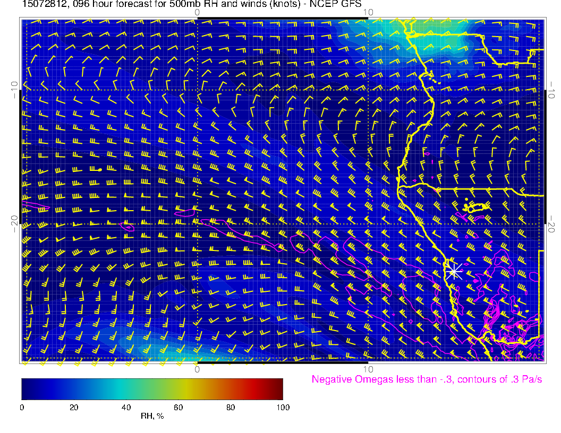
Task: Click the colorbar tick label '20'
Action: pos(74,408)
